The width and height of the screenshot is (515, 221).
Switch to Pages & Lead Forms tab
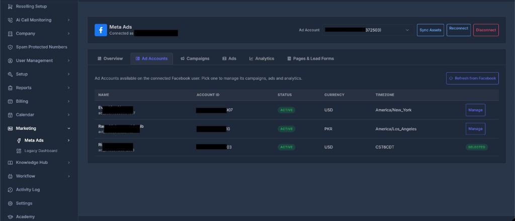coord(310,59)
